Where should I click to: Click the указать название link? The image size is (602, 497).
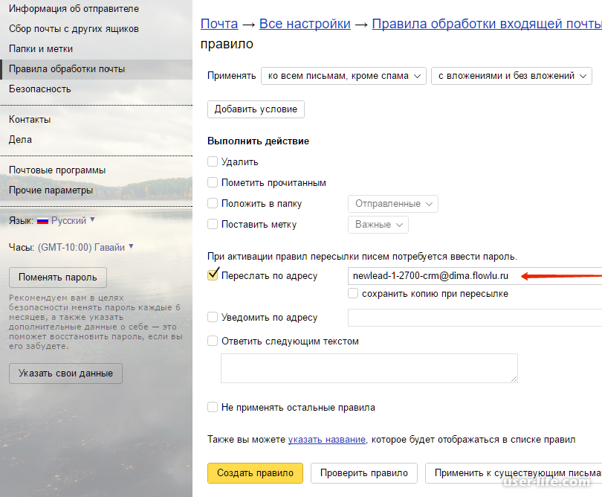[327, 440]
